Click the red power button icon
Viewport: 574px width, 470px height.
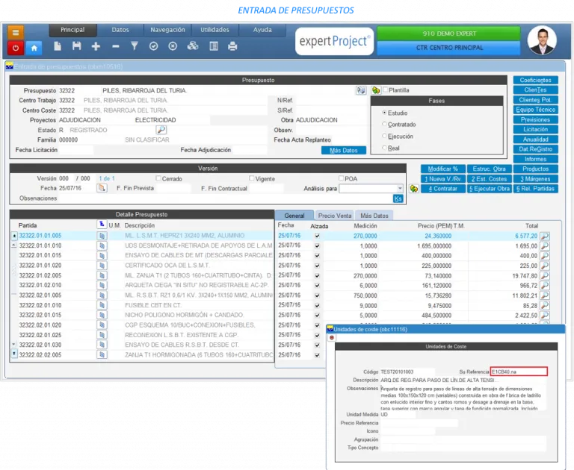point(16,48)
